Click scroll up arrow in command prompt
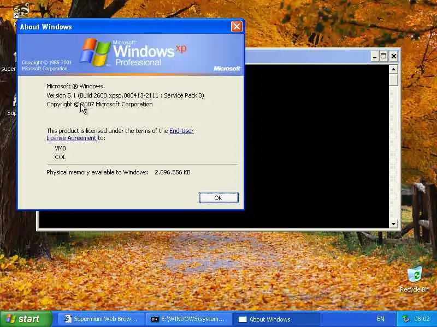Viewport: 437px width, 327px height. (393, 69)
